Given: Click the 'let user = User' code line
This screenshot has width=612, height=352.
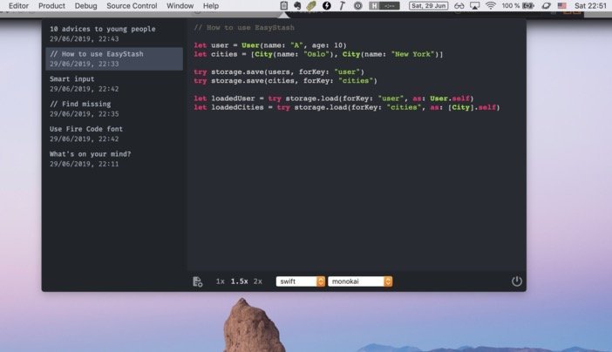Looking at the screenshot, I should [270, 45].
